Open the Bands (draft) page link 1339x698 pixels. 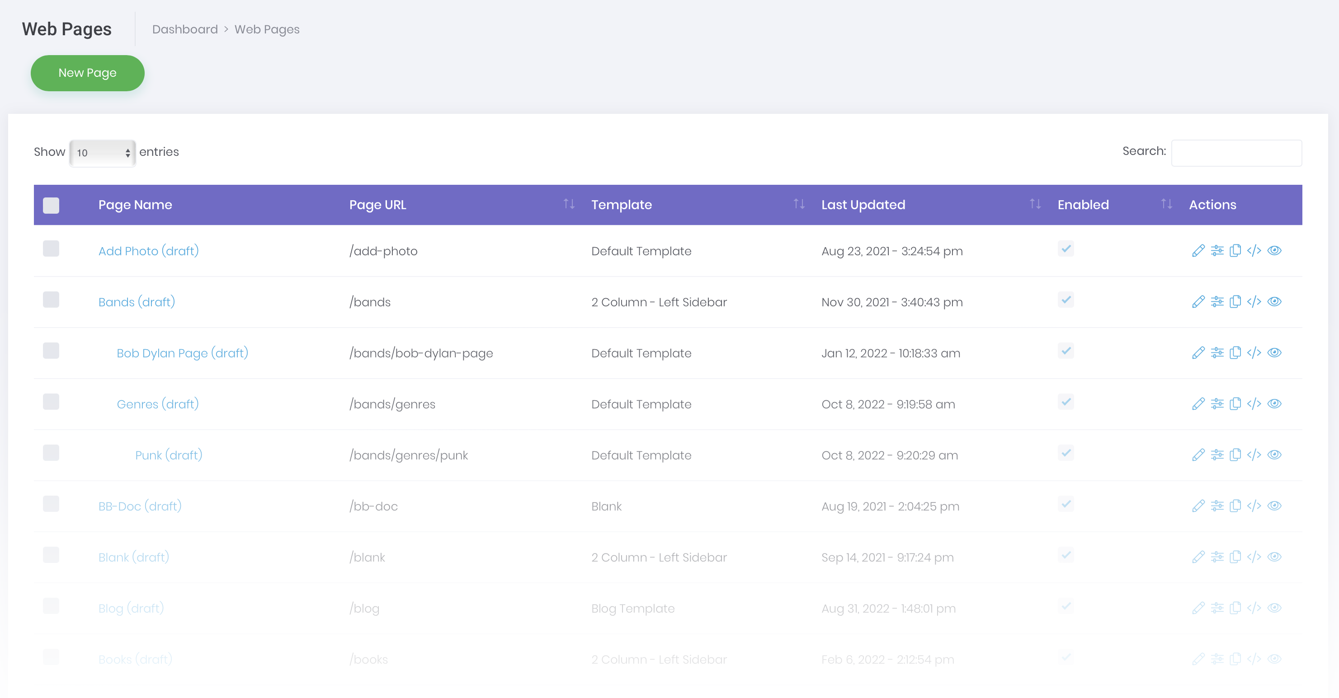coord(137,302)
